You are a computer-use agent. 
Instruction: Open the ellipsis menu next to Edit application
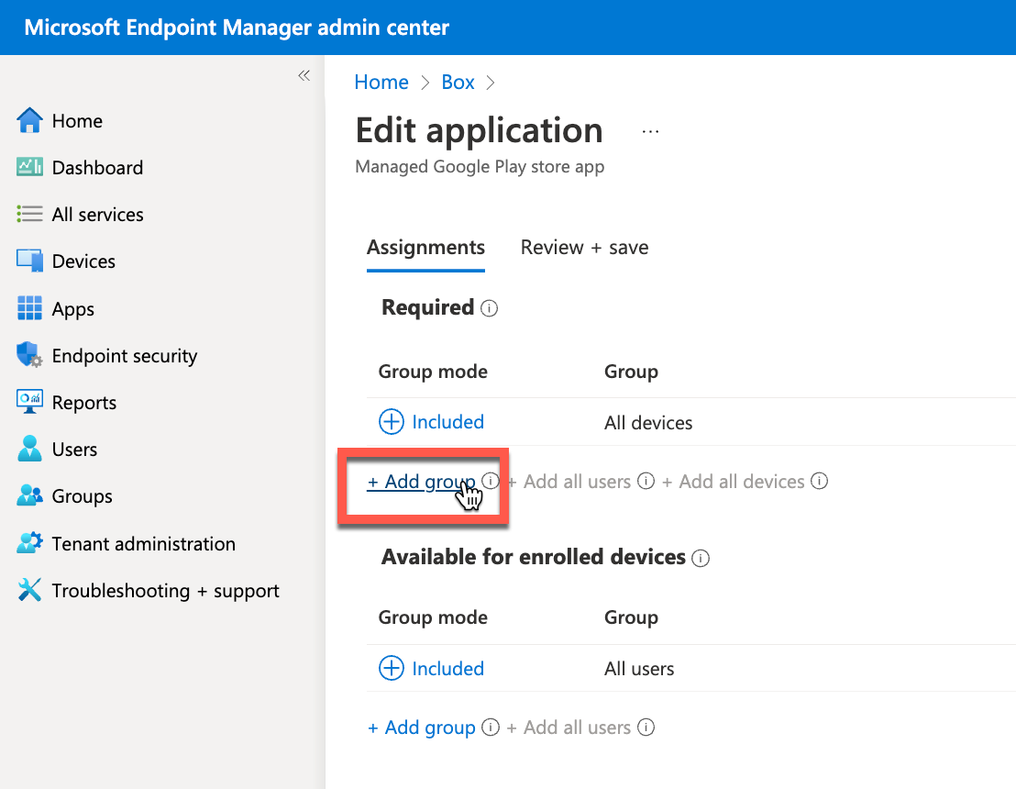click(x=650, y=131)
